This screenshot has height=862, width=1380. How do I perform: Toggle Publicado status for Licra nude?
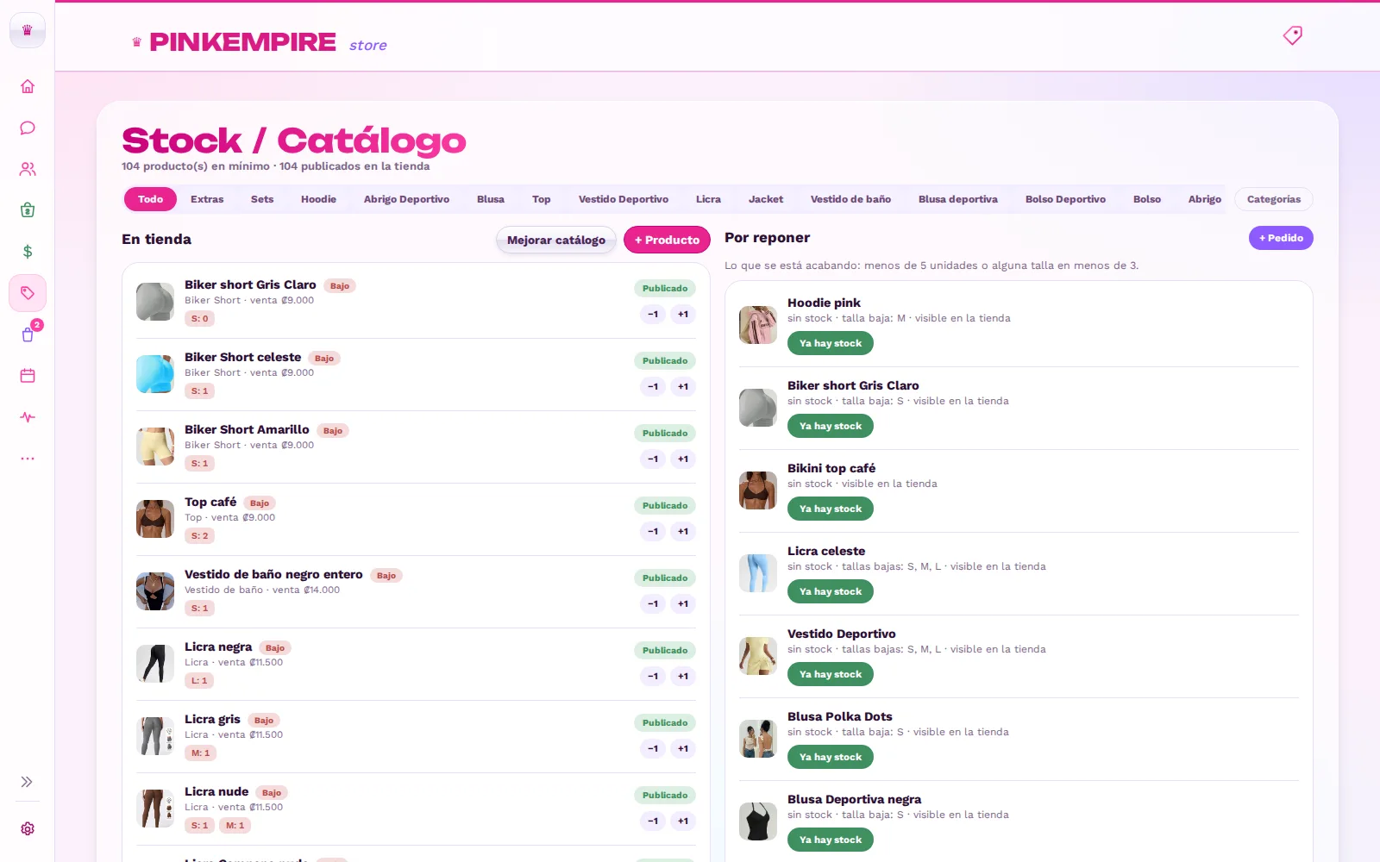tap(665, 796)
